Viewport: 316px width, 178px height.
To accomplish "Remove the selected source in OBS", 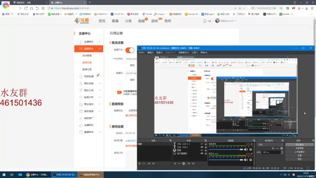I will pyautogui.click(x=179, y=163).
